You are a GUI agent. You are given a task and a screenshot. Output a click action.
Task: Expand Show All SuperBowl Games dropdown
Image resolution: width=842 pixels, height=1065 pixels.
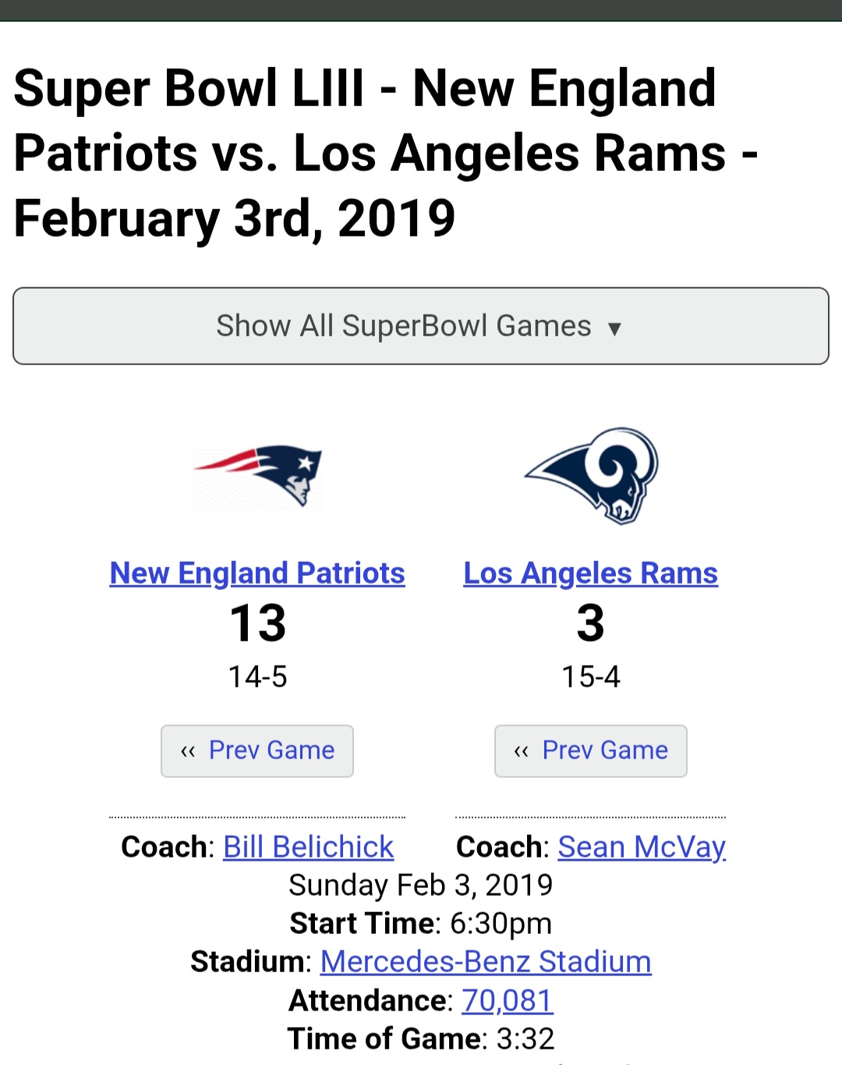click(x=421, y=326)
